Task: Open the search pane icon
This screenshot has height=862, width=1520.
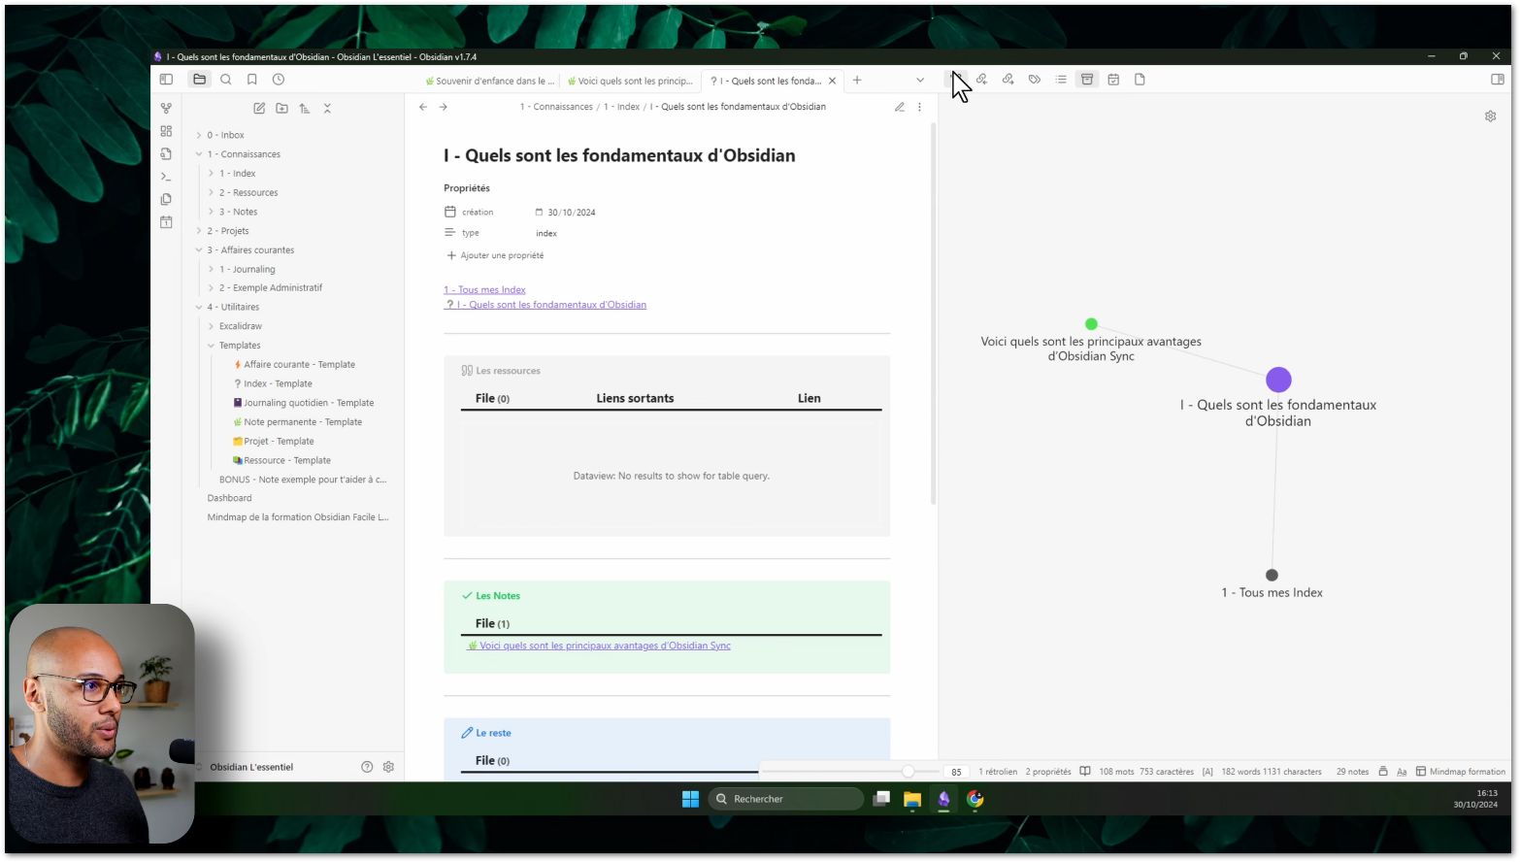Action: (226, 80)
